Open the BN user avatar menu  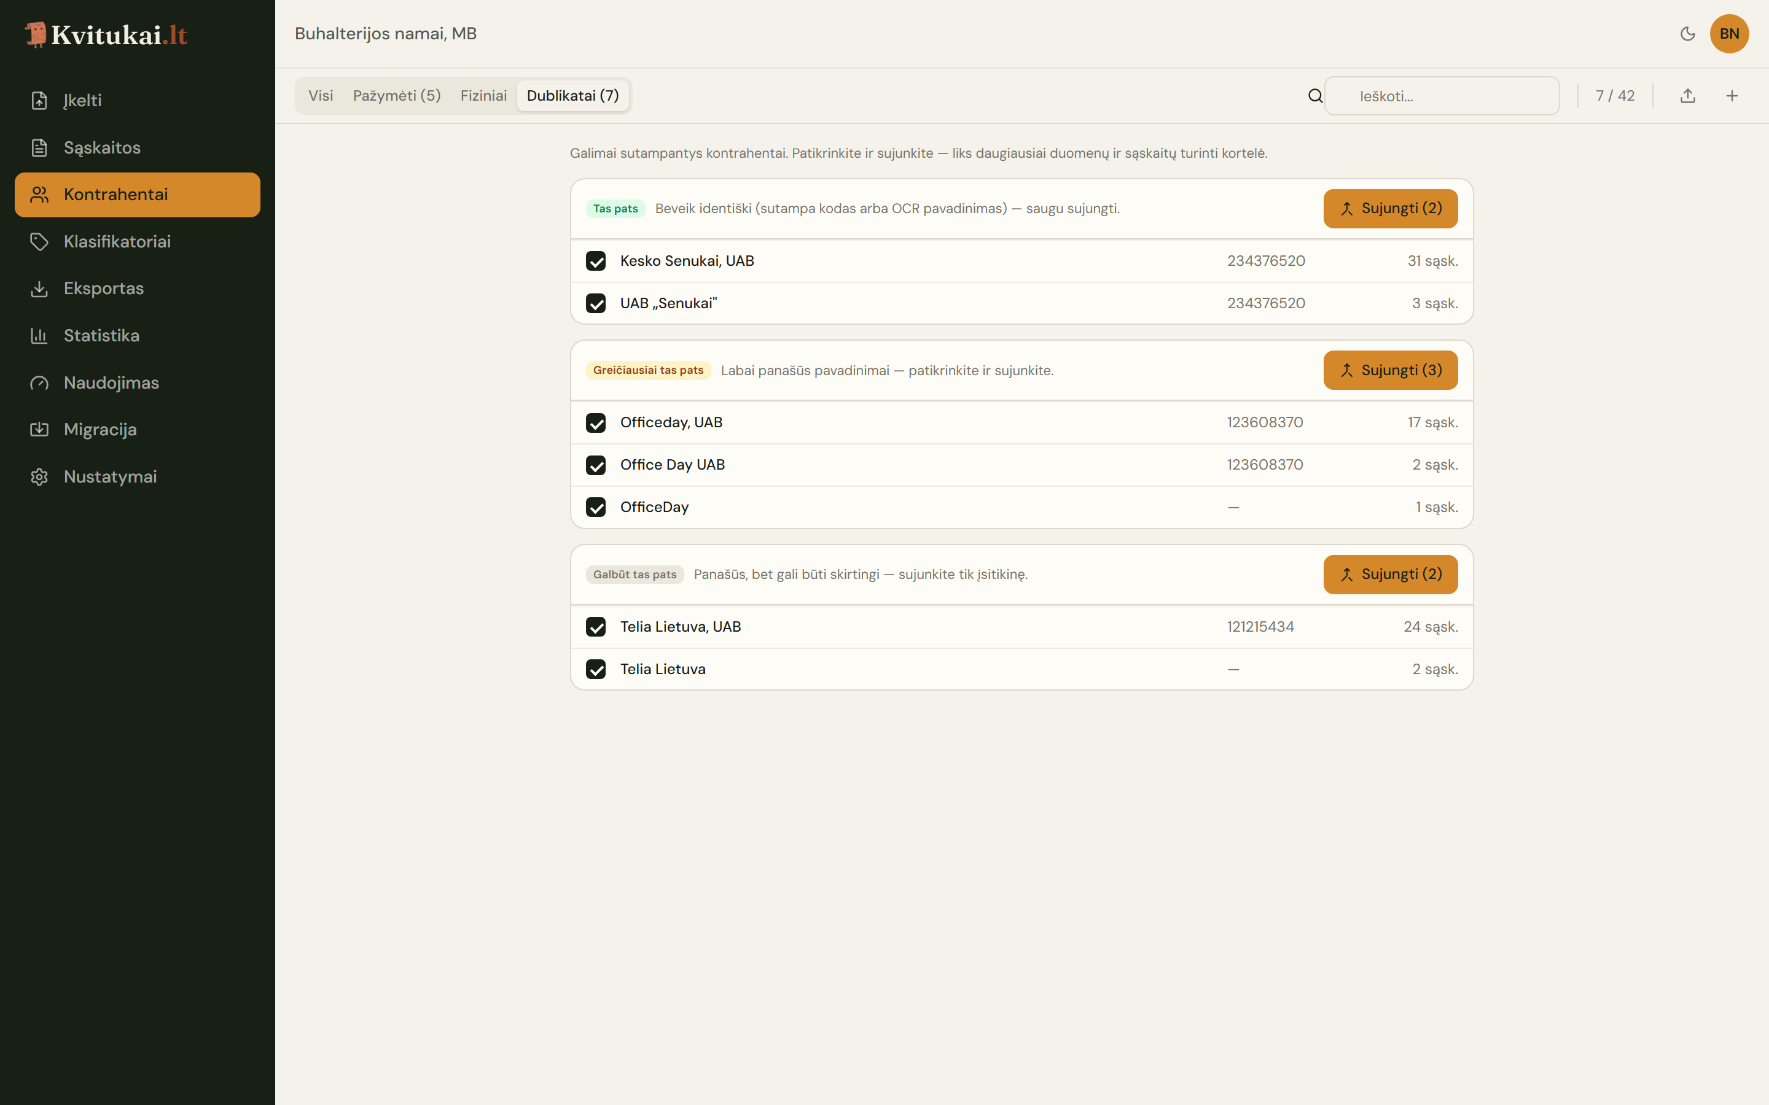click(x=1730, y=34)
